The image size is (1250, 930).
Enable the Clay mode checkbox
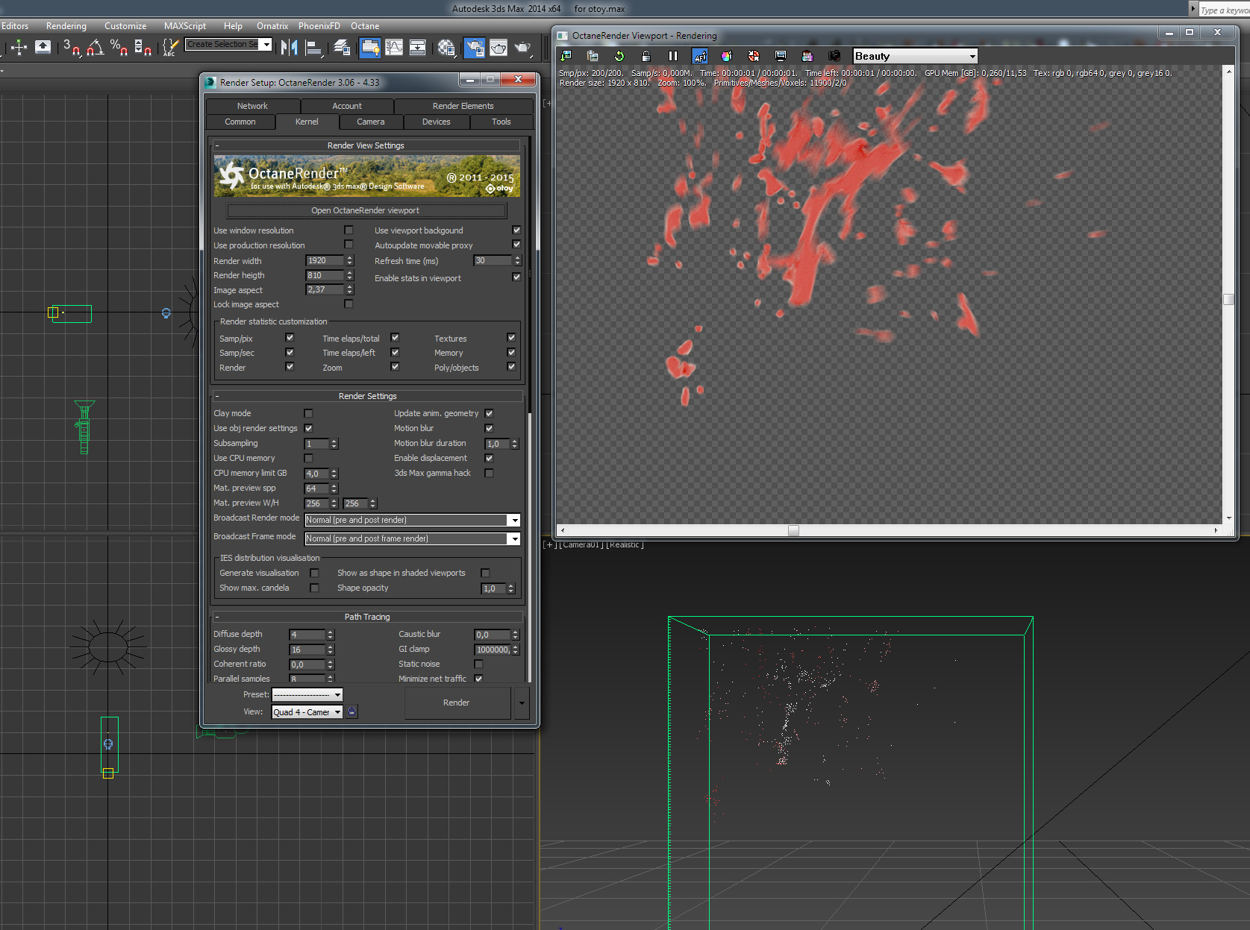click(x=308, y=413)
